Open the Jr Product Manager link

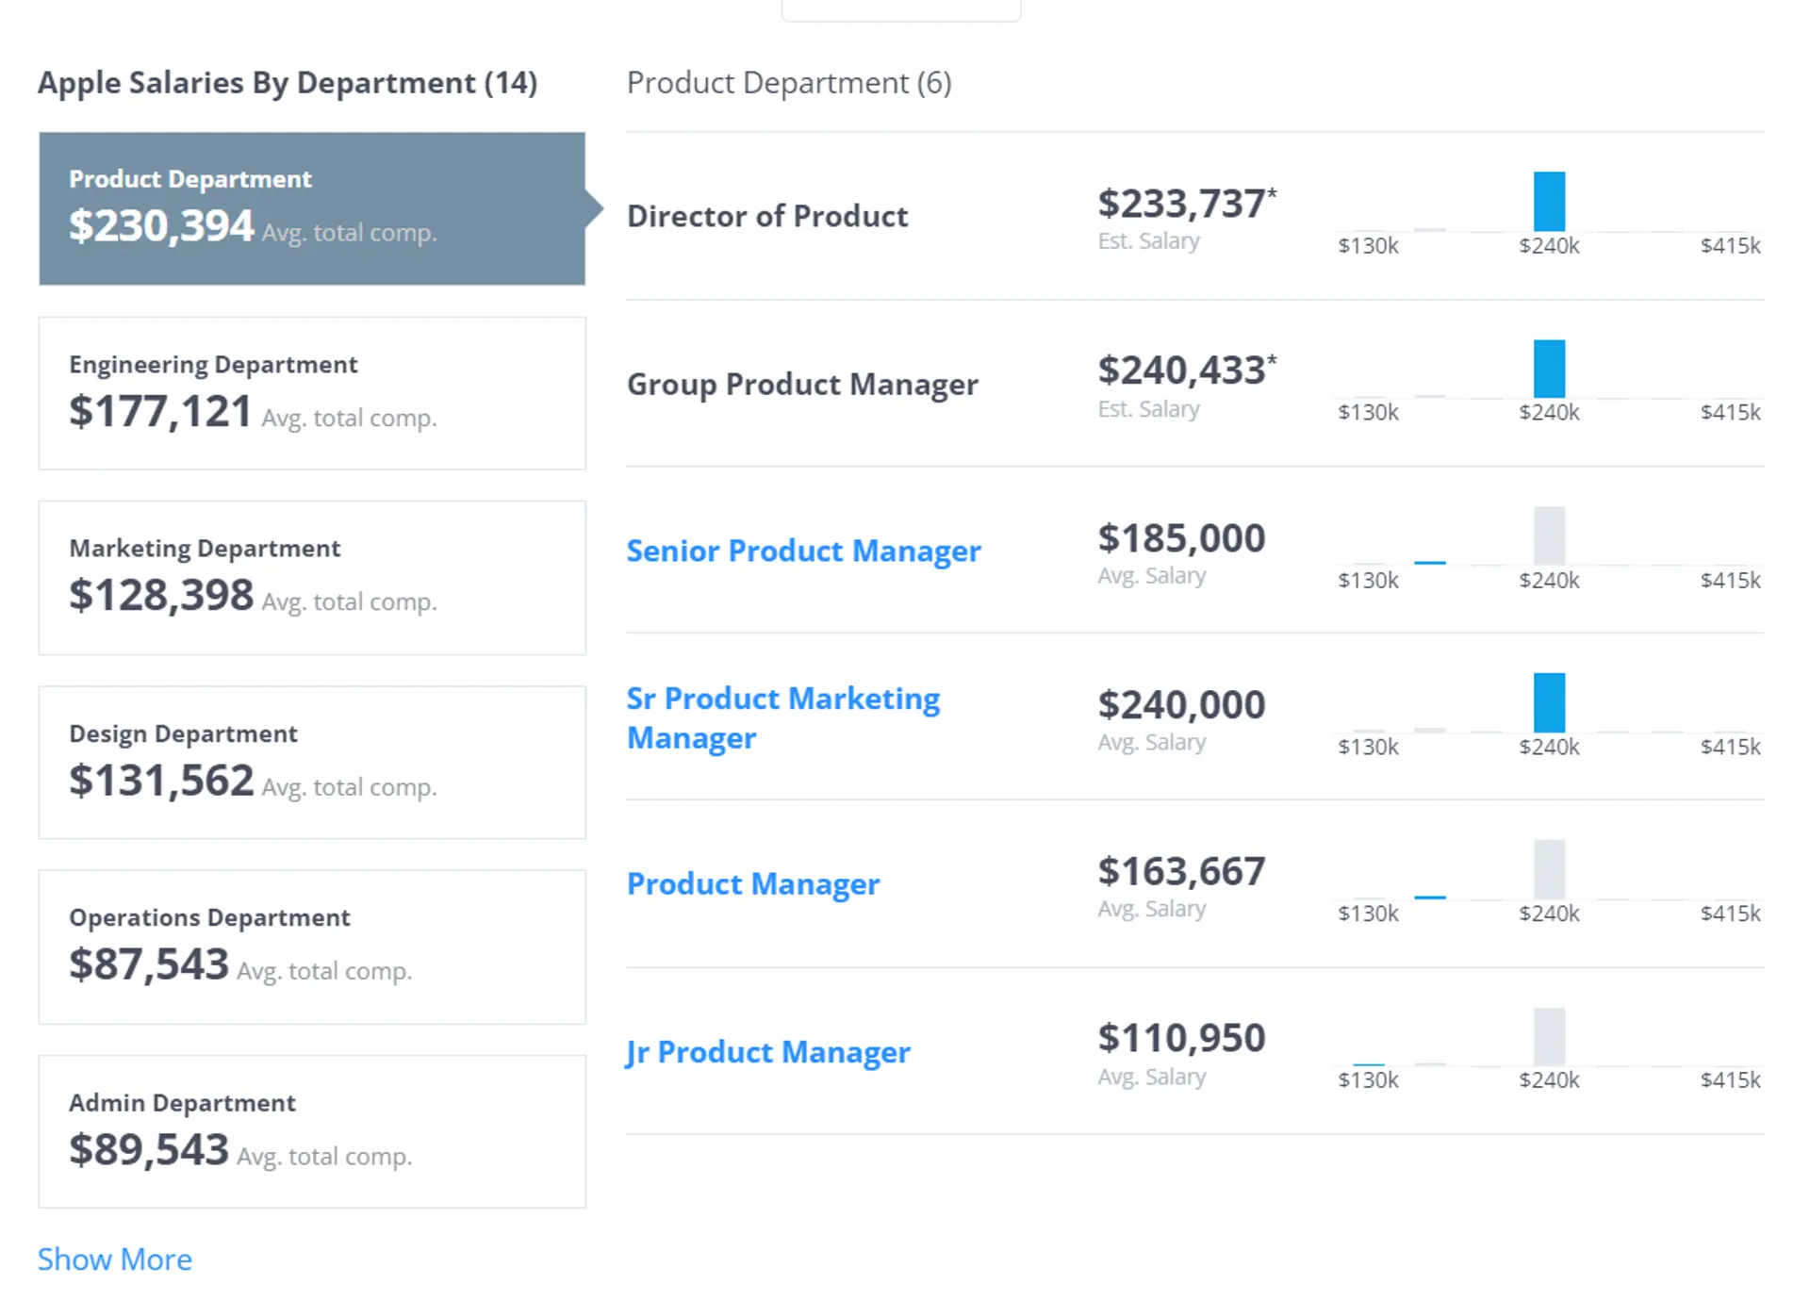(x=767, y=1052)
